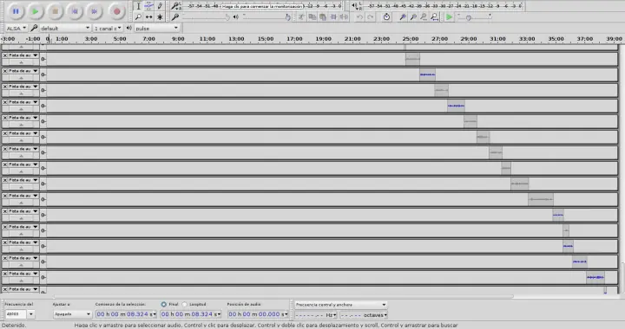The image size is (625, 329).
Task: Click the 21:00 mark on timeline ruler
Action: click(352, 39)
